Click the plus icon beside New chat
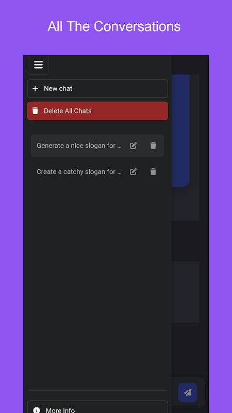Image resolution: width=232 pixels, height=413 pixels. [35, 88]
